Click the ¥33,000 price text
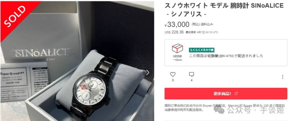Screen dimensions: 293x121 (177, 24)
